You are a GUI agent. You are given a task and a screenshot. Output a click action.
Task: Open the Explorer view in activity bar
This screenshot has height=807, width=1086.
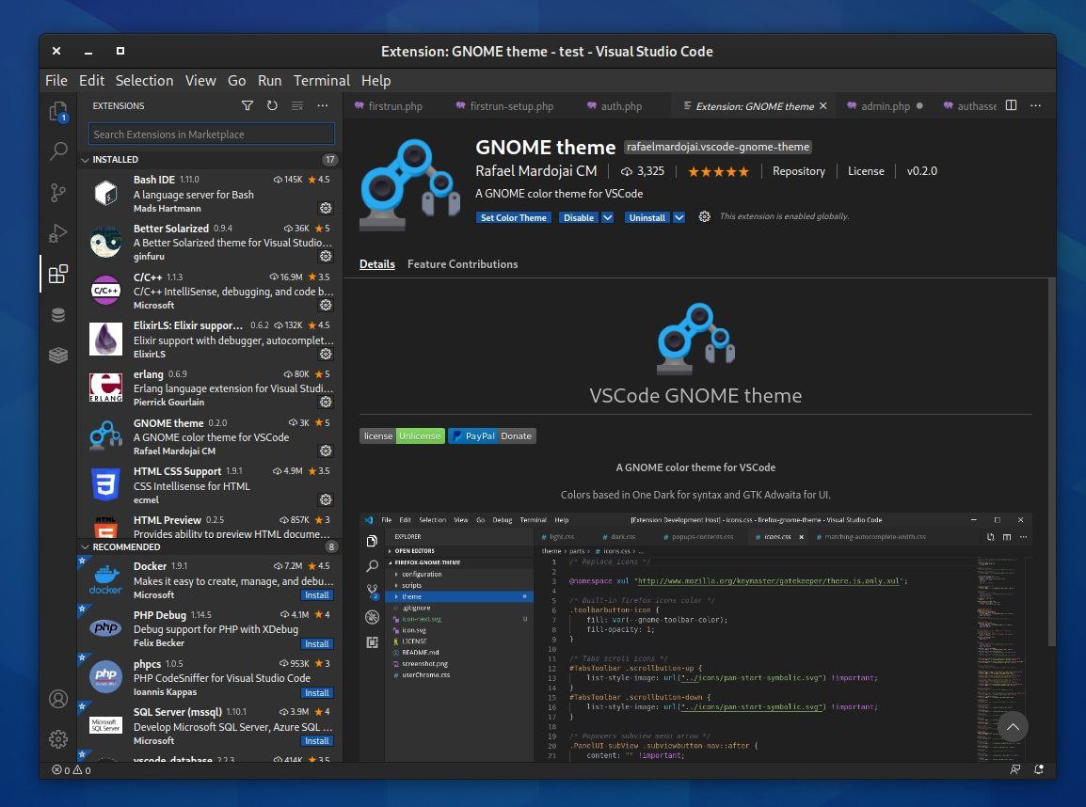click(58, 111)
